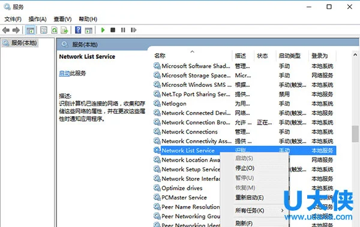Click 禁用 startup type of Net.Tcp row
Image resolution: width=360 pixels, height=227 pixels.
[x=284, y=94]
